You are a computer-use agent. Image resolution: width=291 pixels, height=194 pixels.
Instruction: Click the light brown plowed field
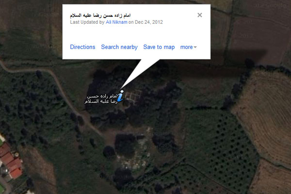pos(267,115)
